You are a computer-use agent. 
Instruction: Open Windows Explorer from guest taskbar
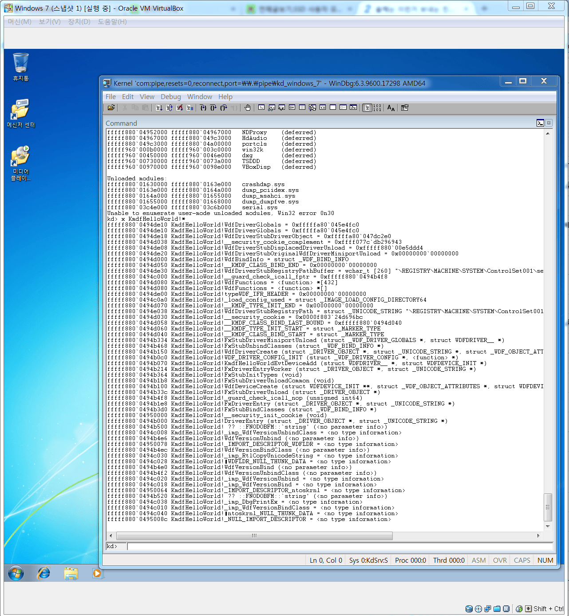pyautogui.click(x=71, y=573)
